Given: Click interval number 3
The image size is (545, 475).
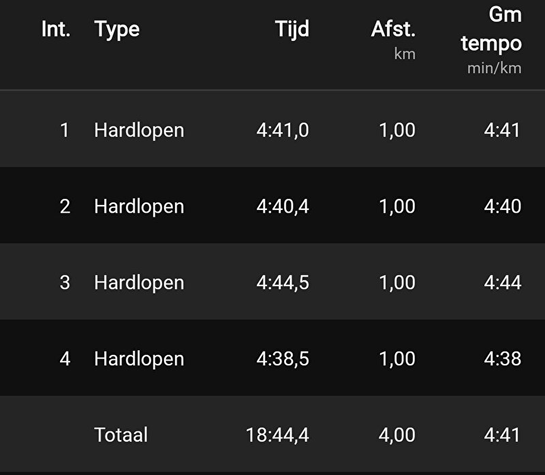Looking at the screenshot, I should [65, 282].
